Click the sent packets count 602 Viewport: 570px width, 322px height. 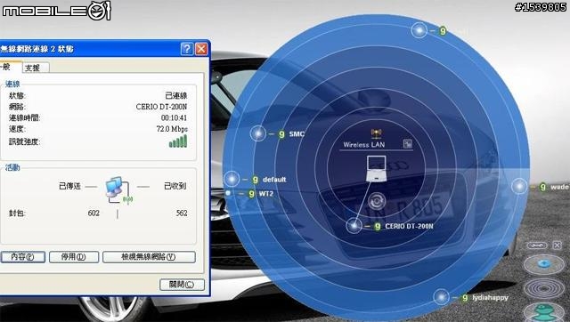94,213
